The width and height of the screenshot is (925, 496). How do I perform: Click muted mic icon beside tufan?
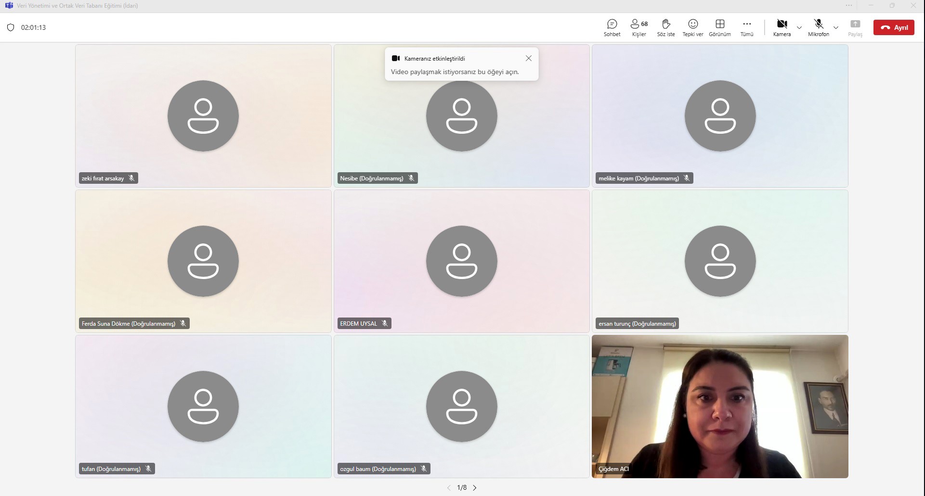tap(148, 469)
